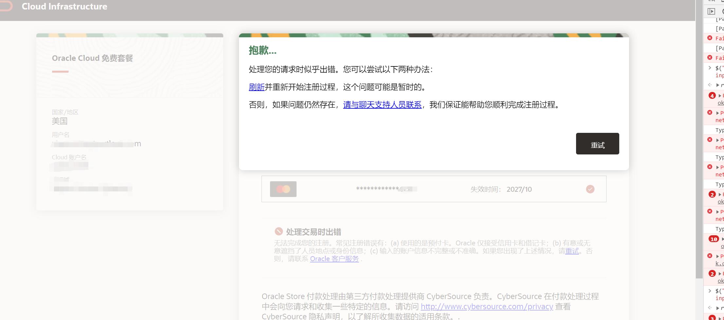Click the 国家/地区 label

pos(65,112)
